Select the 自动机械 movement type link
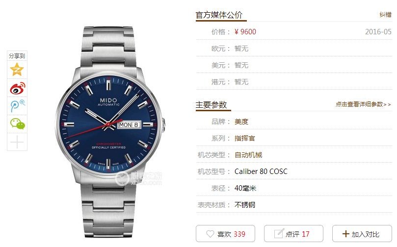The image size is (397, 247). pos(248,155)
